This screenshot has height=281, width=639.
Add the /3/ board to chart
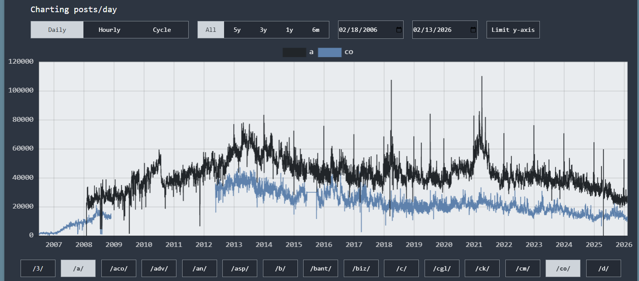click(38, 268)
